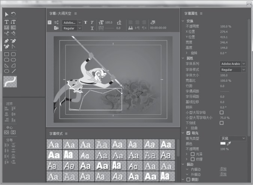The height and width of the screenshot is (185, 253).
Task: Open 字体样式 Regular dropdown in properties
Action: pyautogui.click(x=233, y=70)
